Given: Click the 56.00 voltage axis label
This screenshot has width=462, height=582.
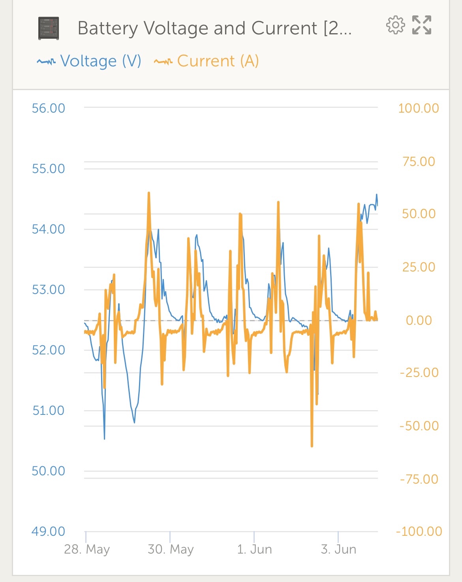Looking at the screenshot, I should click(x=48, y=108).
